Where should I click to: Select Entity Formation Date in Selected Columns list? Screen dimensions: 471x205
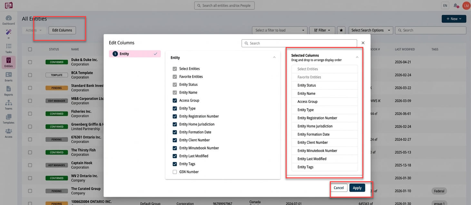(x=325, y=134)
